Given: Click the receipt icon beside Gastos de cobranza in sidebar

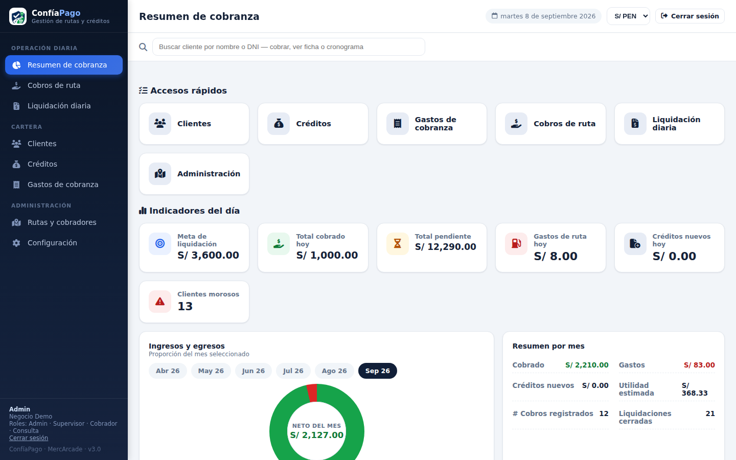Looking at the screenshot, I should [16, 185].
